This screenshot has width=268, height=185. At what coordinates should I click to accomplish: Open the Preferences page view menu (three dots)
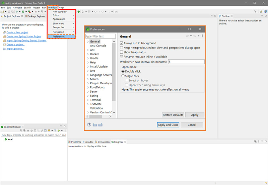202,36
